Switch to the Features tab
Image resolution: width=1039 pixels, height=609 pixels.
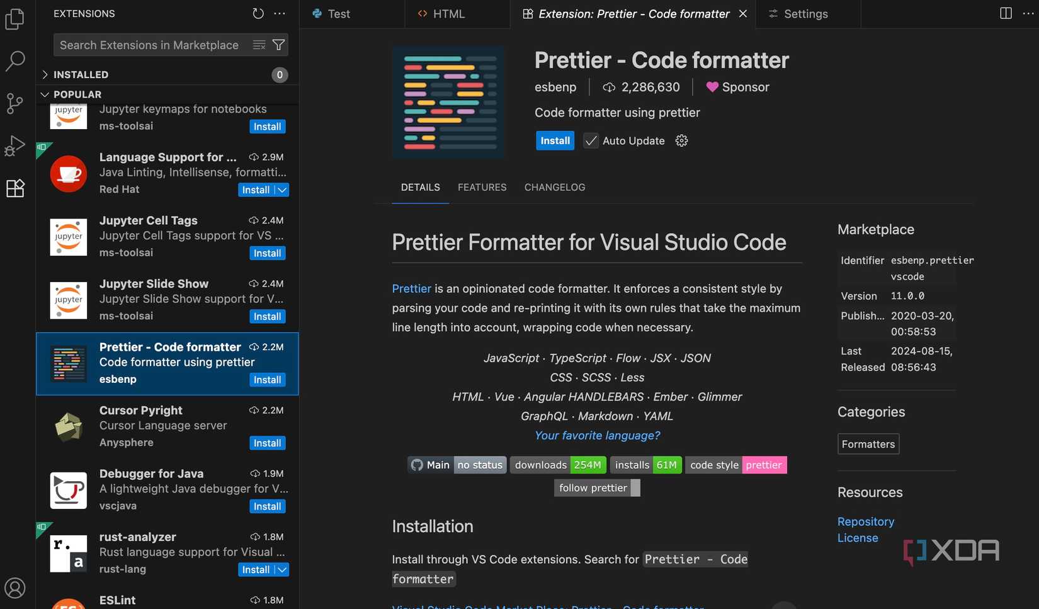pyautogui.click(x=482, y=188)
